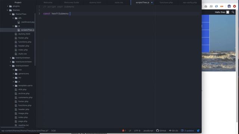Click the blue feather extension icon in browser
This screenshot has width=239, height=134.
[216, 6]
